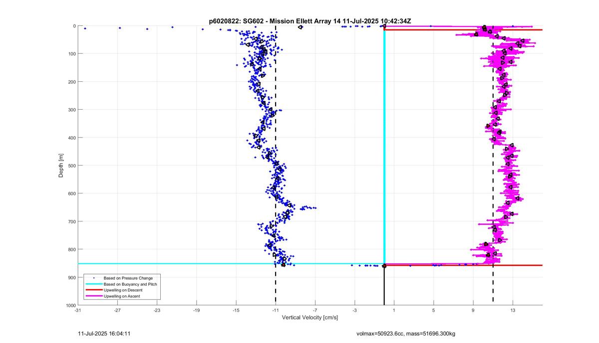This screenshot has height=343, width=599.
Task: Click the 'volmax=50923.6cc, mass=51696.300kg' footer text
Action: click(x=406, y=334)
